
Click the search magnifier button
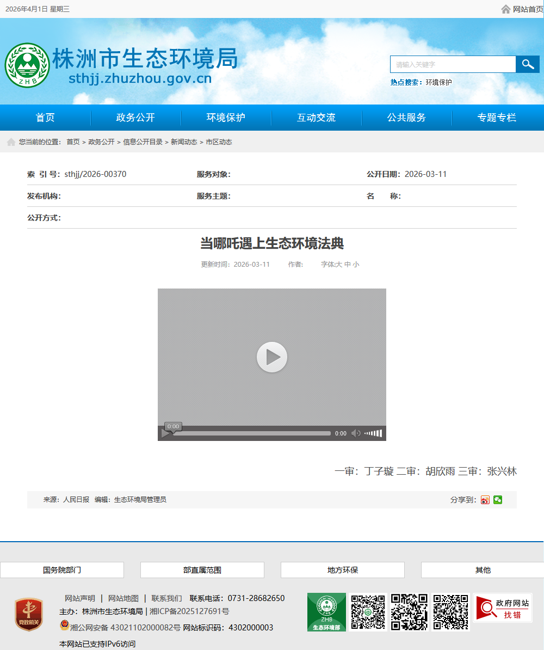527,64
